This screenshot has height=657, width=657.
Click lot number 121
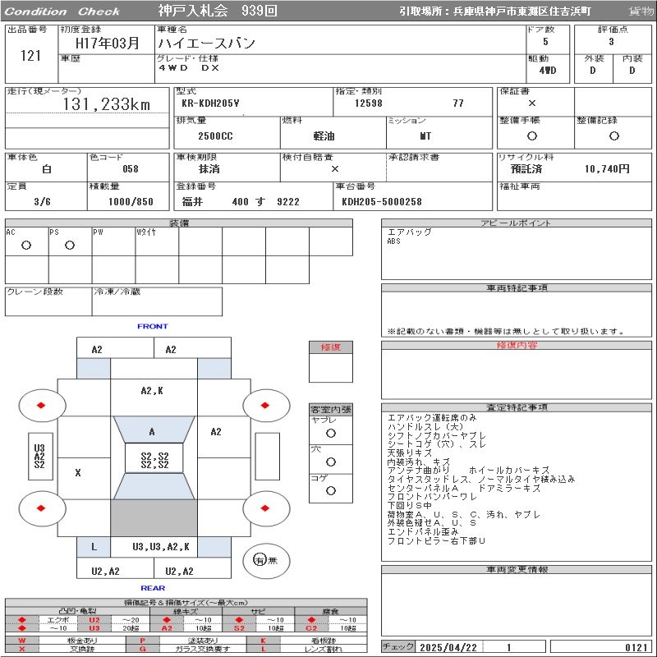coord(30,55)
